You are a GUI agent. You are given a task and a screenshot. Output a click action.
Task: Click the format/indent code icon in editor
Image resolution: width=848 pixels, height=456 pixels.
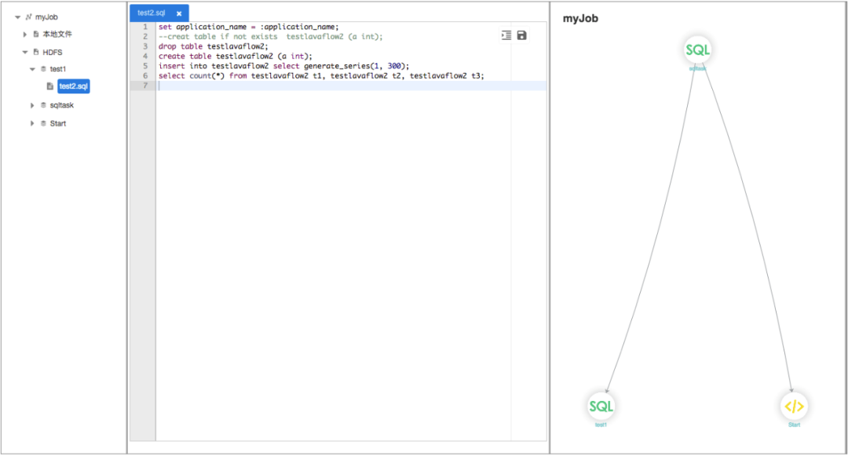click(x=506, y=35)
